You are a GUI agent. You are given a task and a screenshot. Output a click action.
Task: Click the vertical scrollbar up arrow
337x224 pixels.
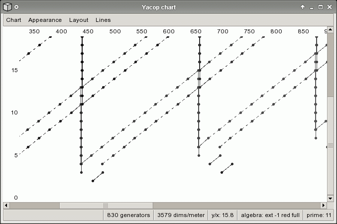331,30
